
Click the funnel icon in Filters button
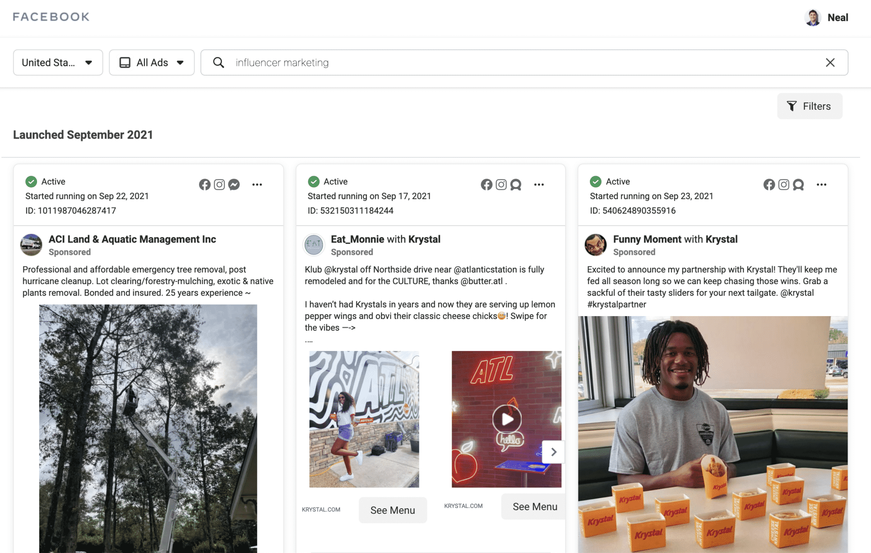point(791,106)
